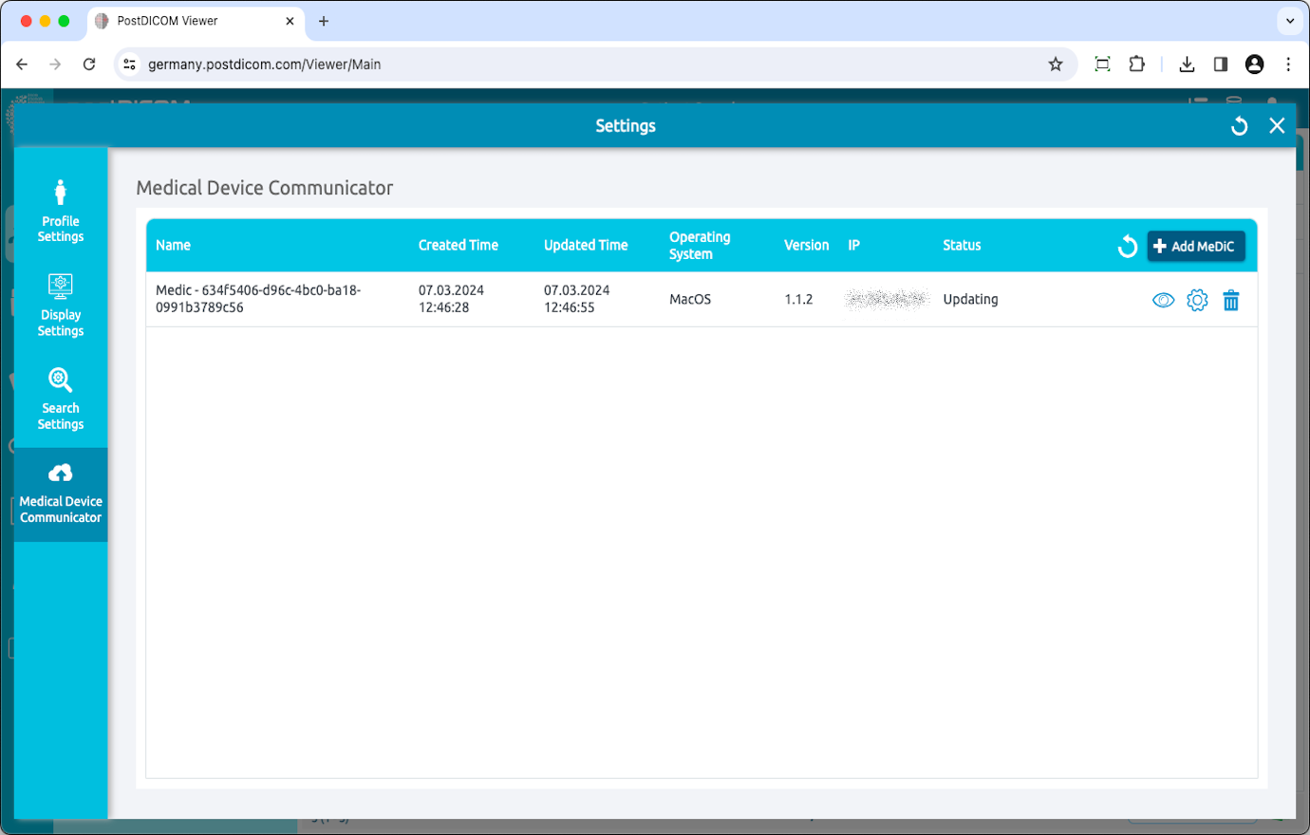Show device details with the eye icon
The image size is (1310, 835).
(x=1163, y=300)
